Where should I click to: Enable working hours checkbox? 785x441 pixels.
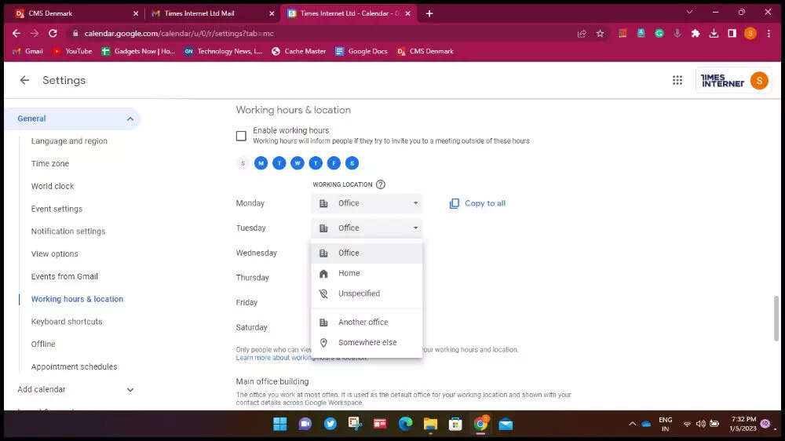(x=241, y=136)
